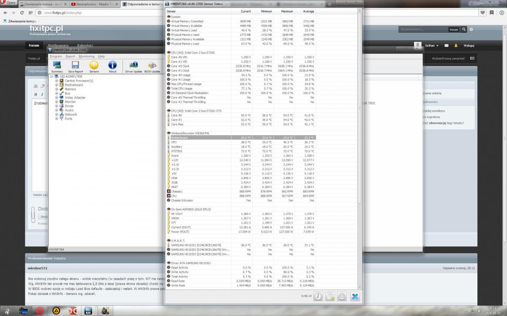Open the AIMP player taskbar icon

[x=55, y=311]
